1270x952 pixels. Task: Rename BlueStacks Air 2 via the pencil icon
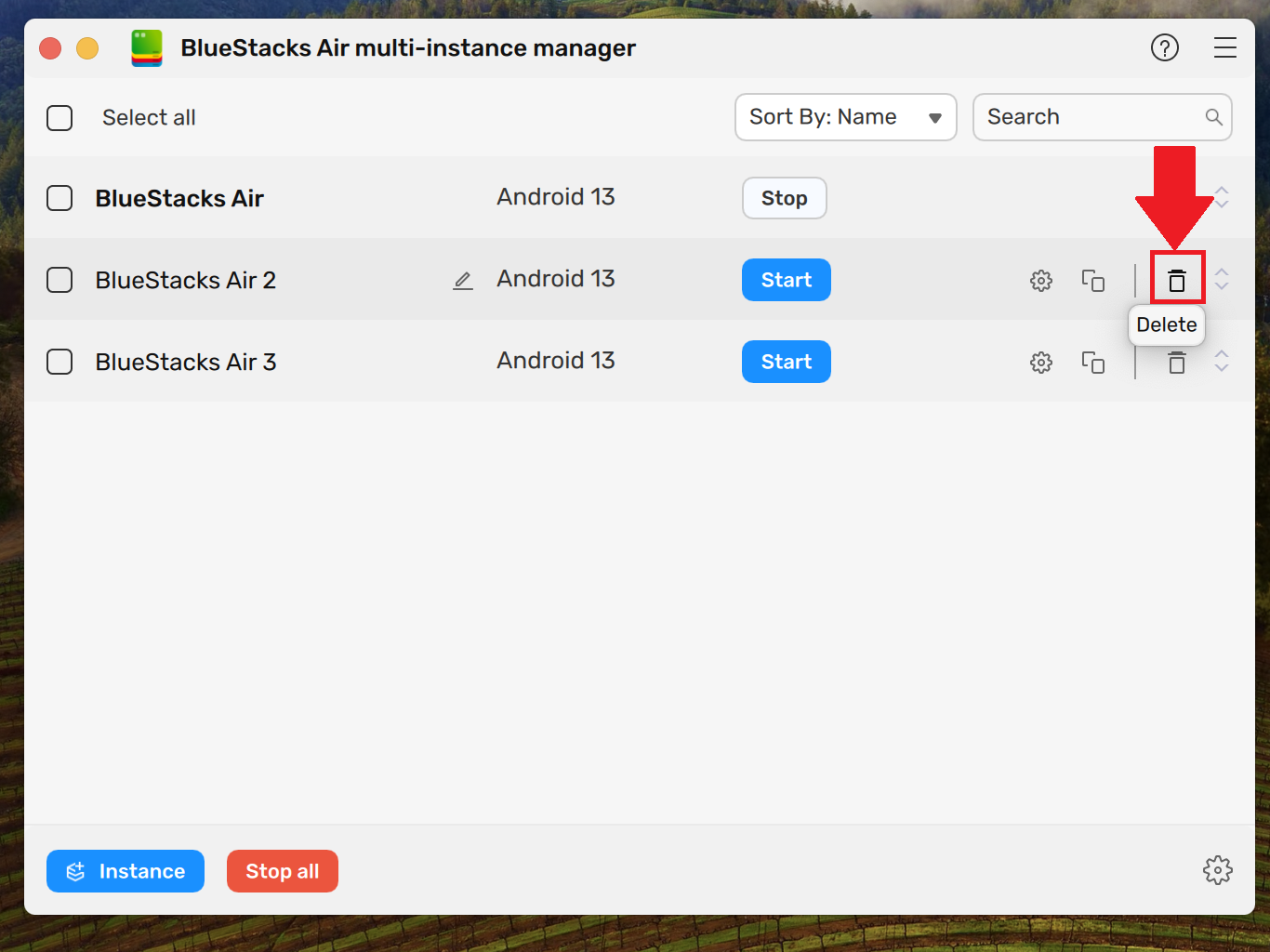pos(463,281)
